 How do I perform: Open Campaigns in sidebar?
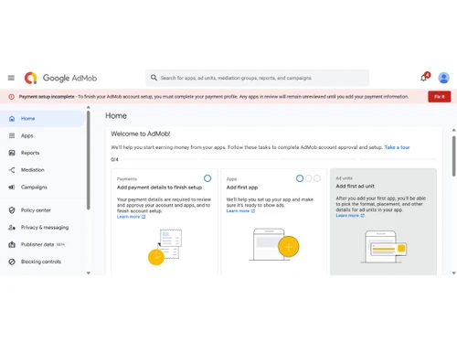[42, 187]
